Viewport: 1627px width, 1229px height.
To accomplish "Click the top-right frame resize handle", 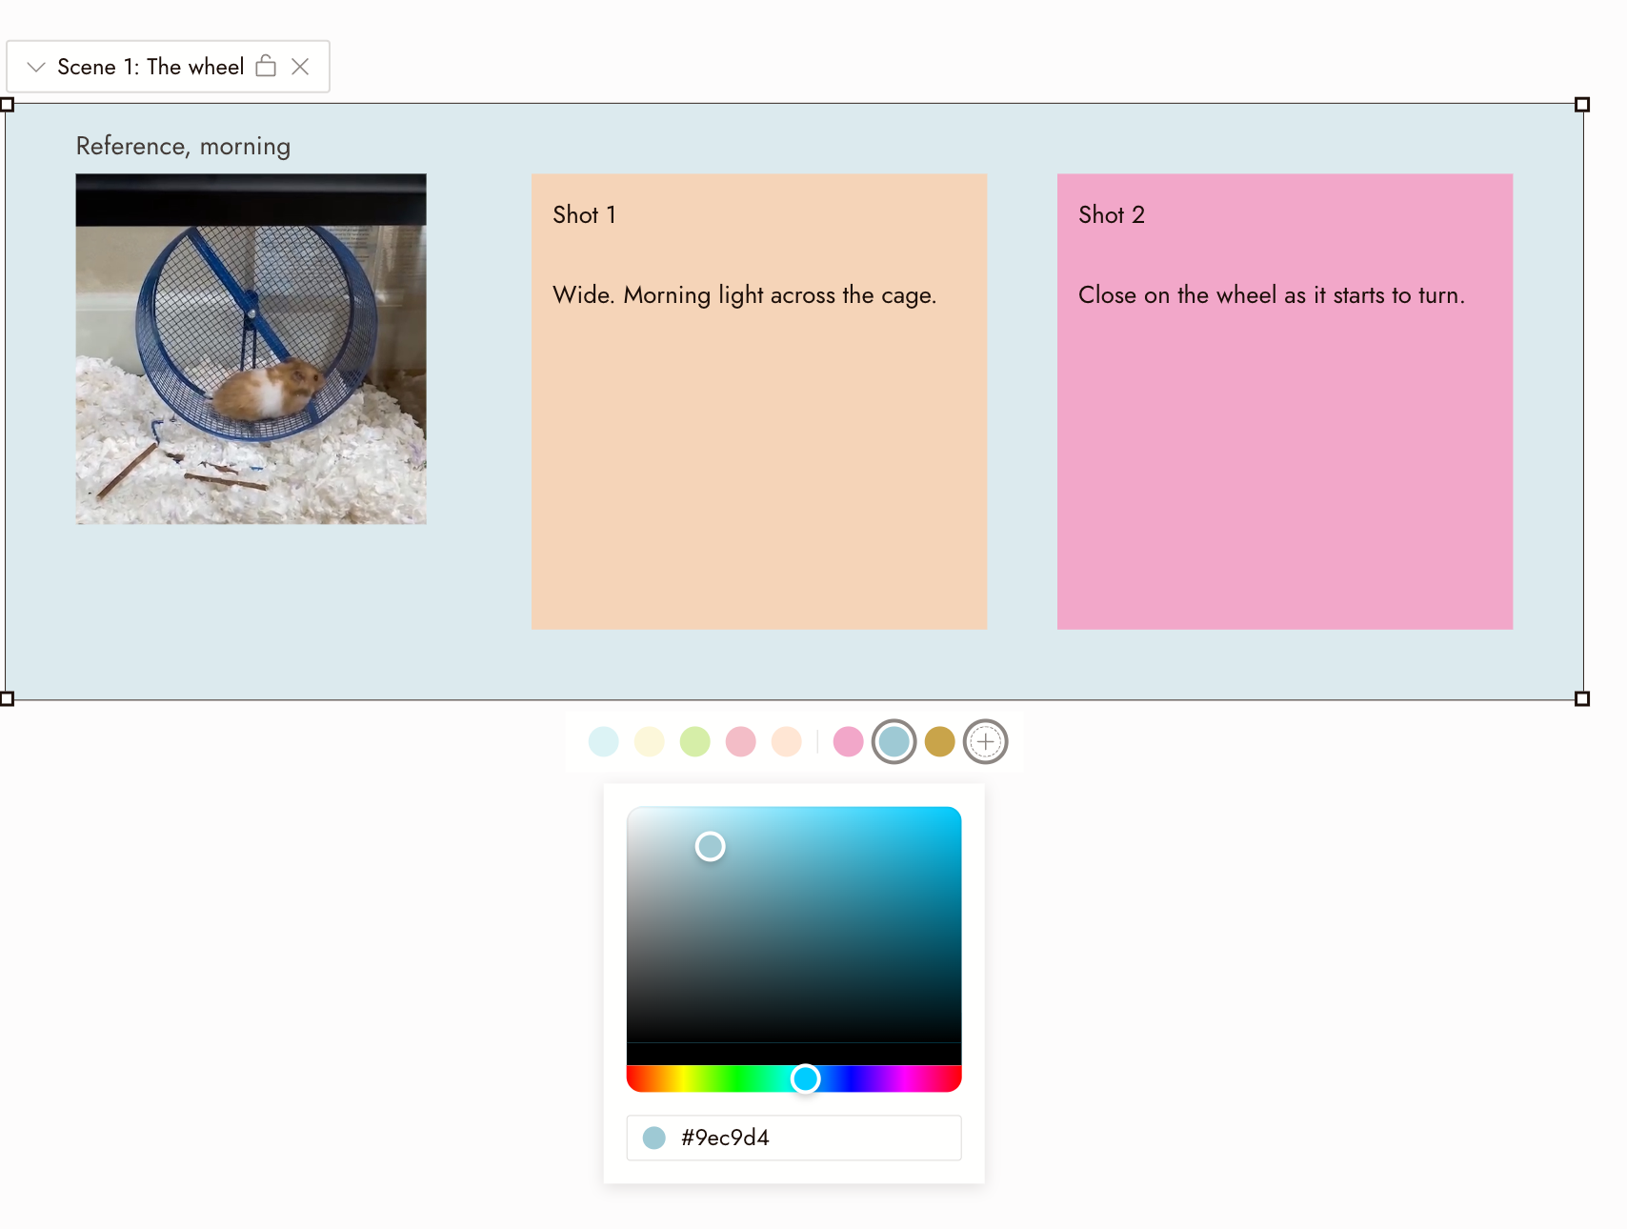I will click(x=1582, y=105).
